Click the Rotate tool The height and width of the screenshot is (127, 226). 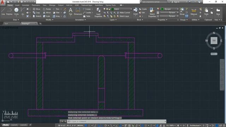tap(47, 9)
